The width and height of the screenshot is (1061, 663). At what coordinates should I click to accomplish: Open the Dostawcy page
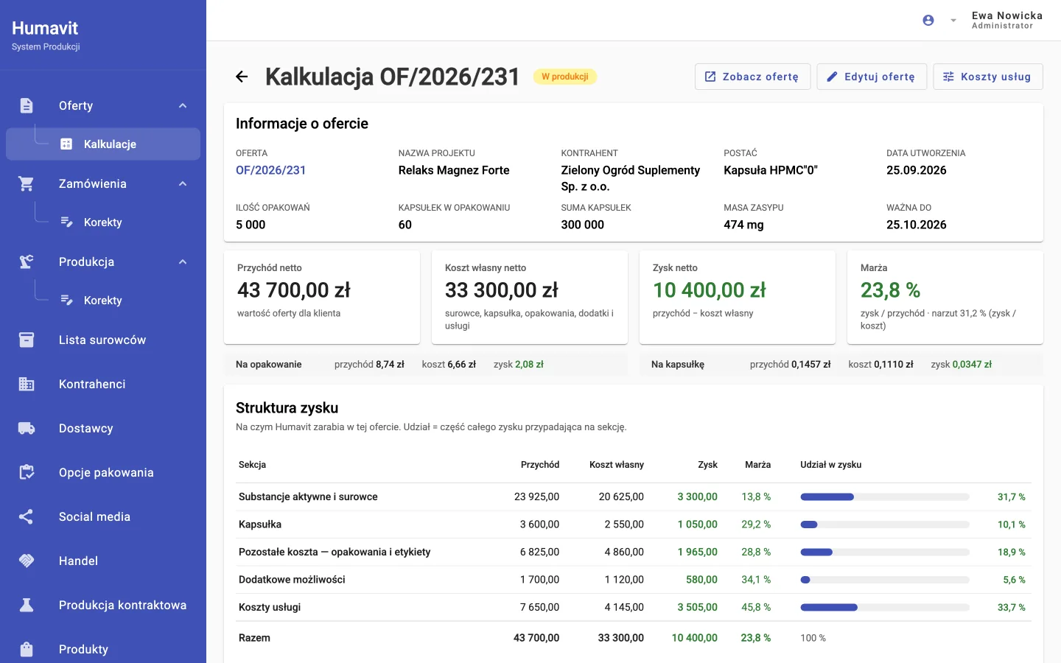(103, 428)
